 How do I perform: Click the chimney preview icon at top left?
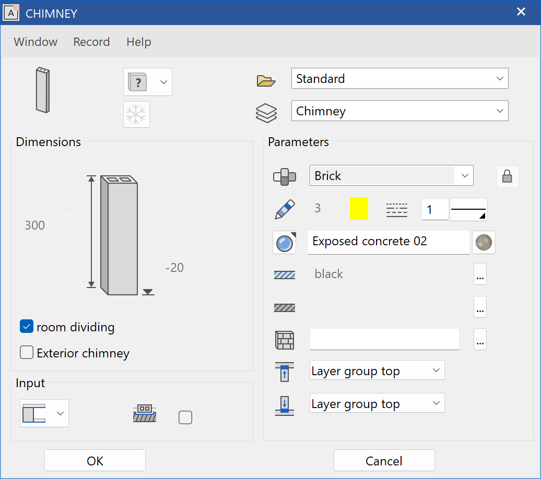click(43, 90)
